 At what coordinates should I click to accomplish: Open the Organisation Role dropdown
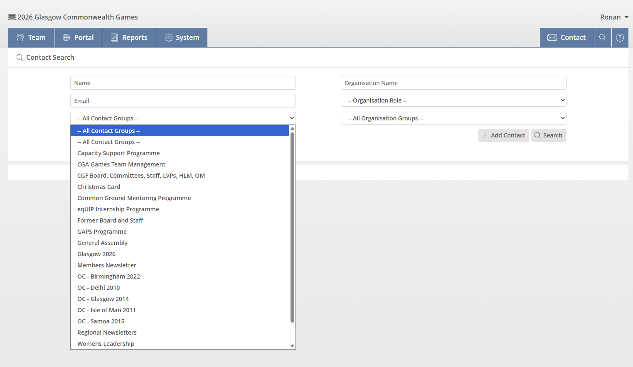(453, 100)
